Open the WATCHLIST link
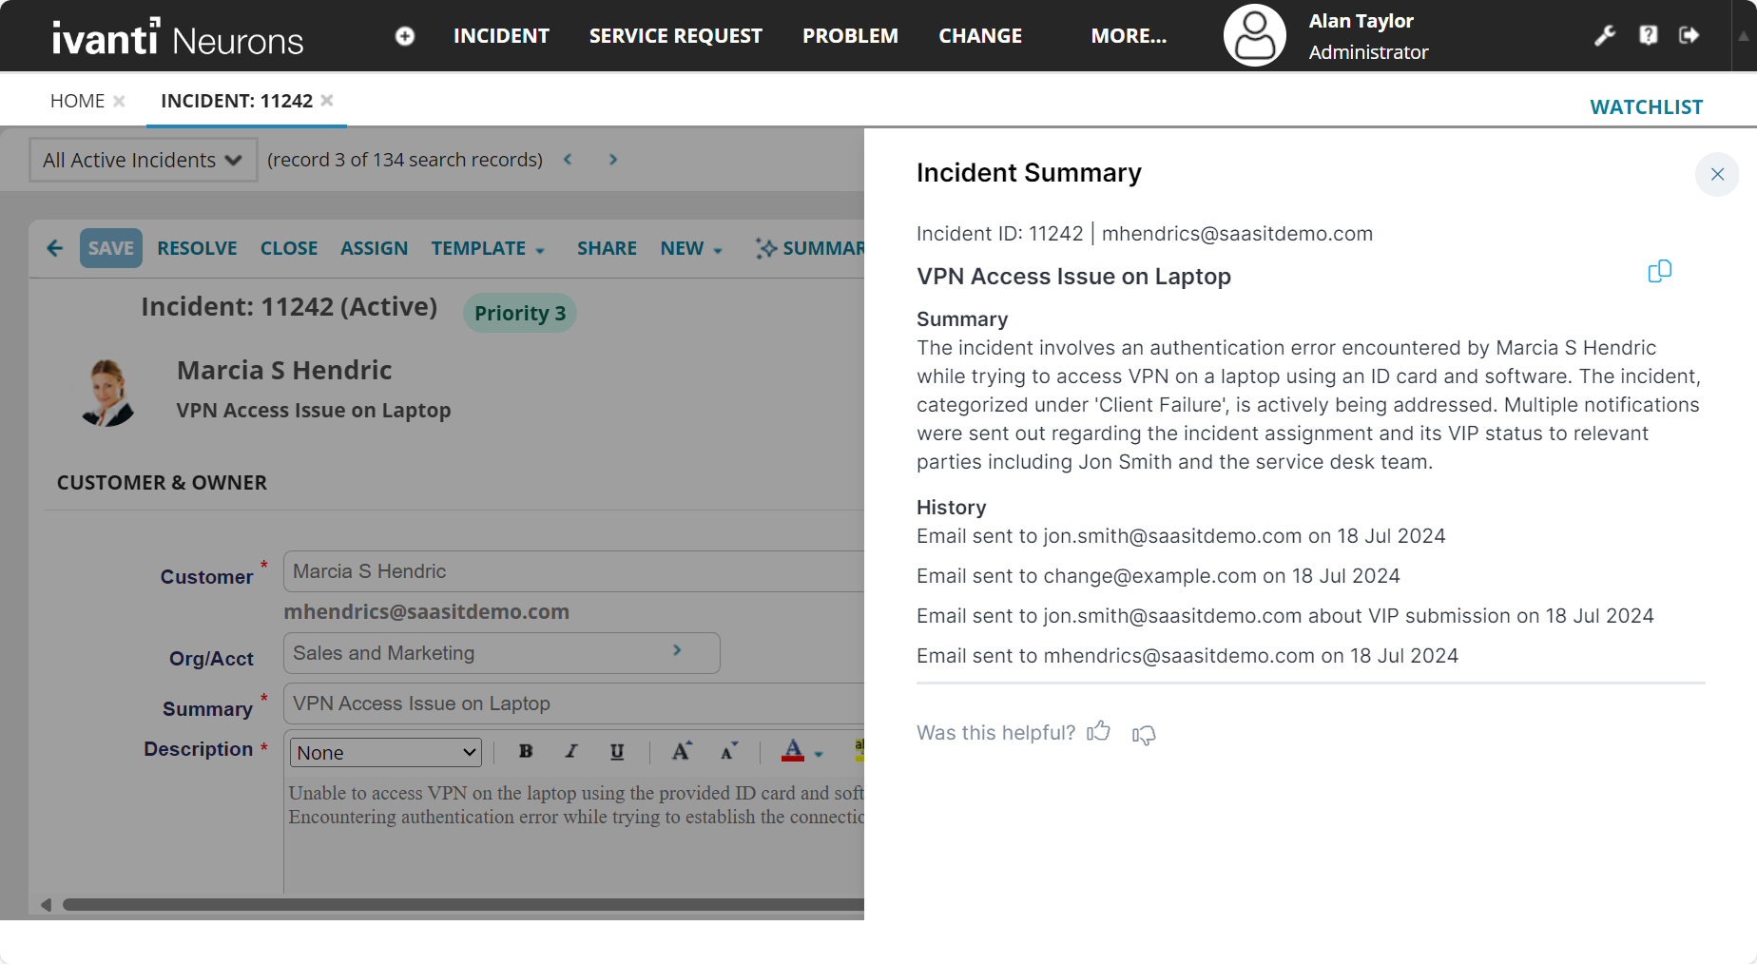 (x=1647, y=107)
